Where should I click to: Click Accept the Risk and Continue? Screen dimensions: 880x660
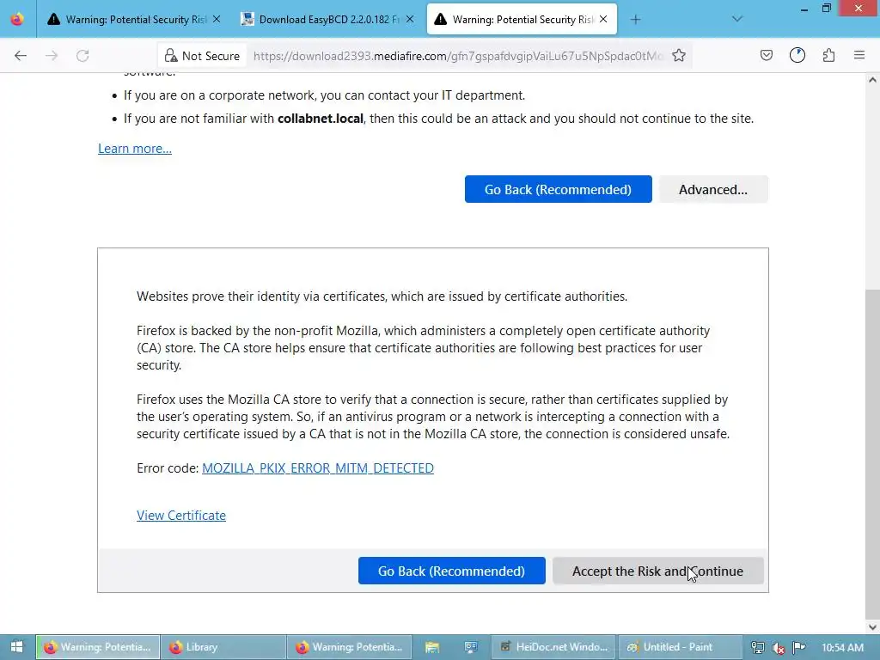[657, 571]
